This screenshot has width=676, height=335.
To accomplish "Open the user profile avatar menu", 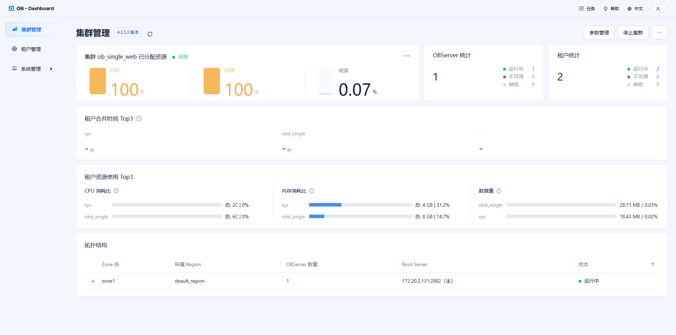I will tap(659, 8).
